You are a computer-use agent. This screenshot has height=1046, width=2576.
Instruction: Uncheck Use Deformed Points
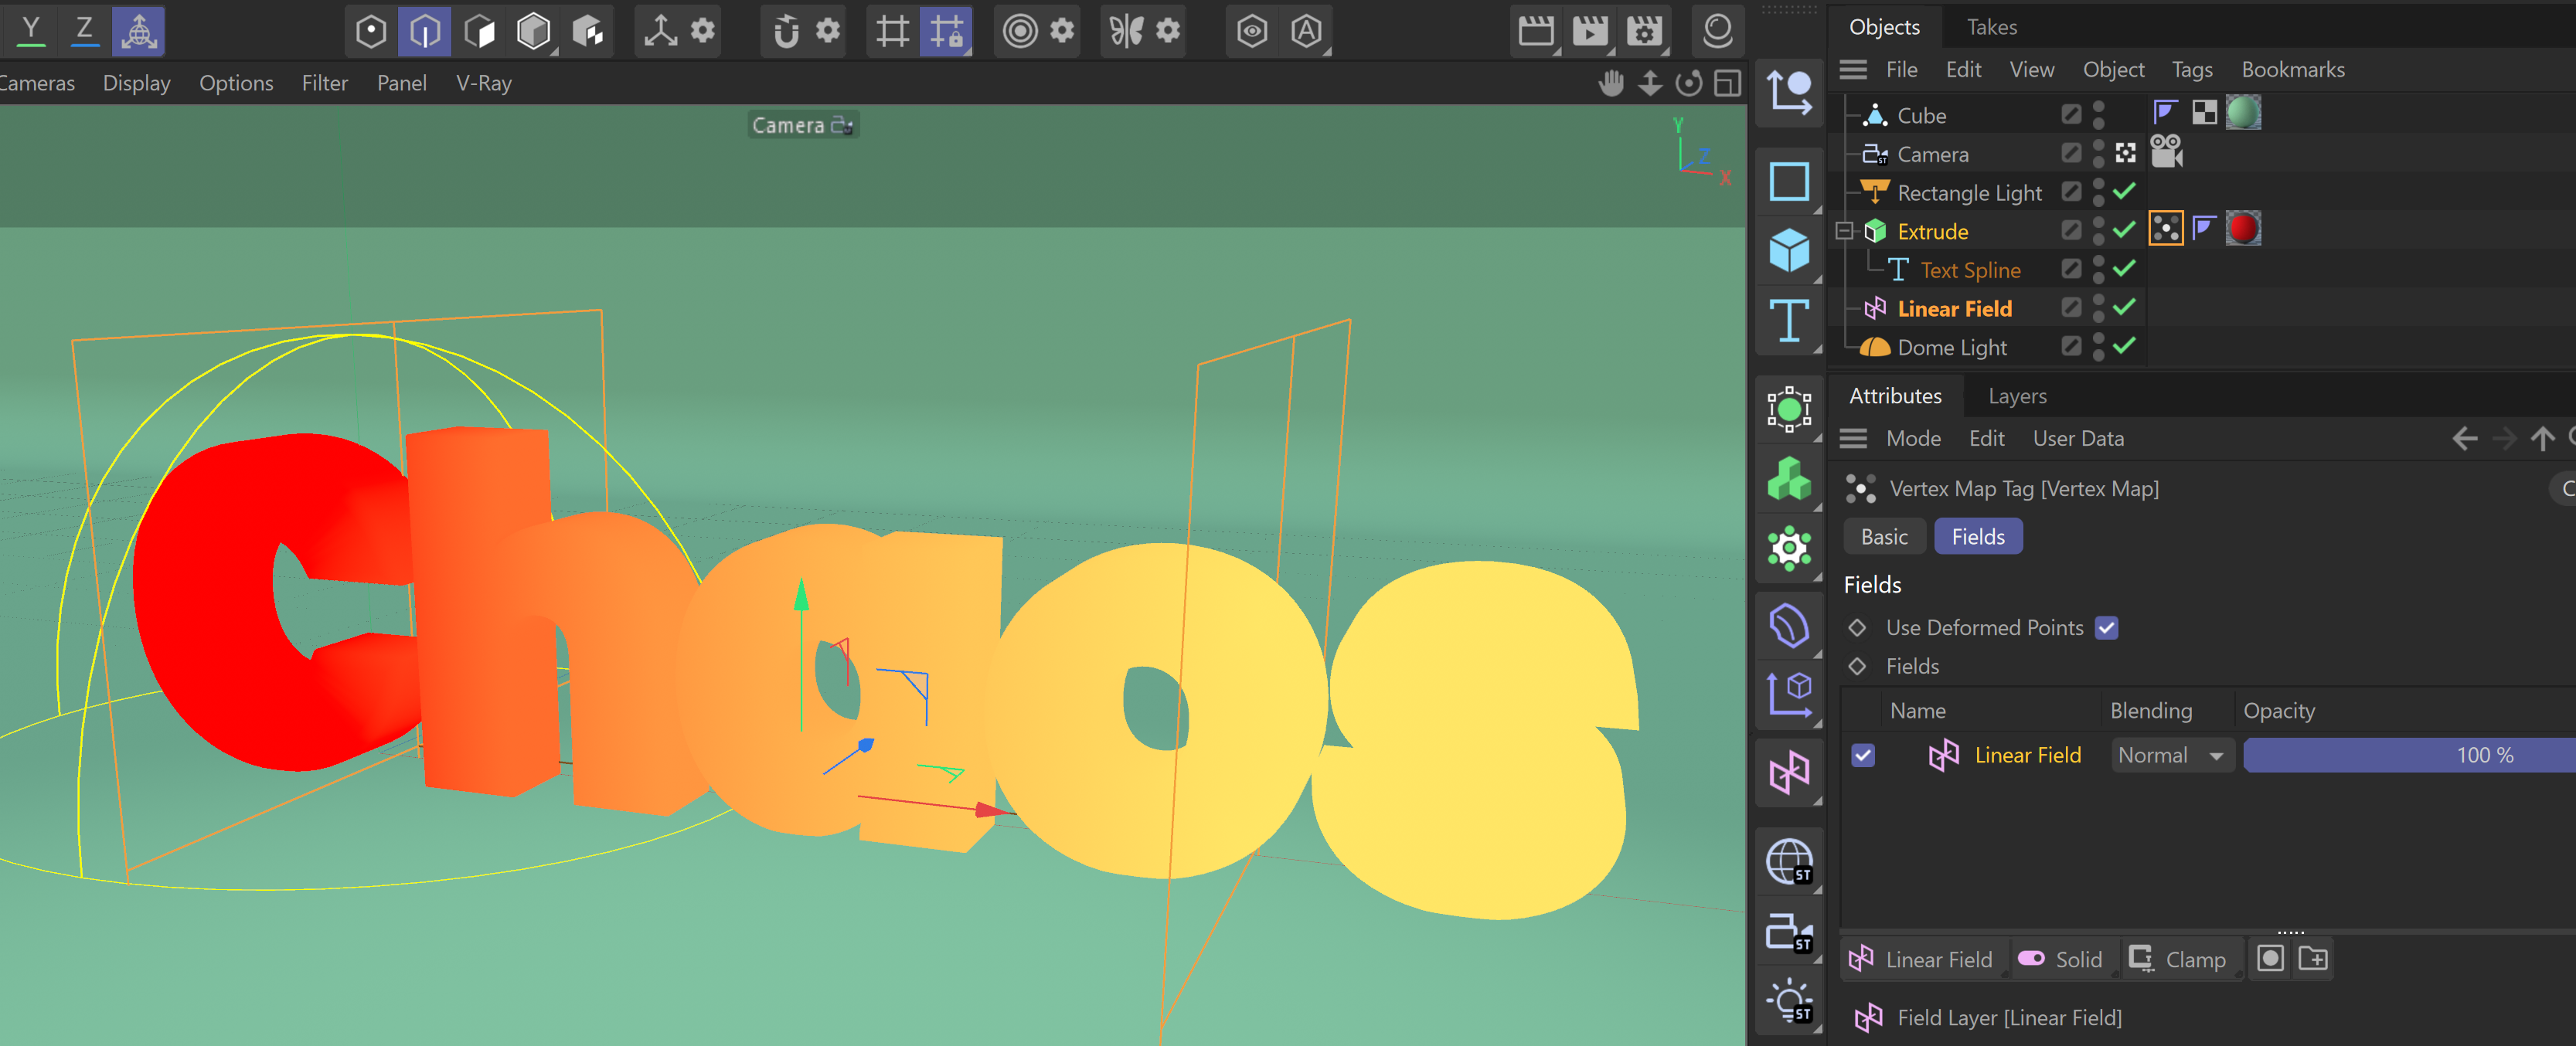pos(2106,628)
